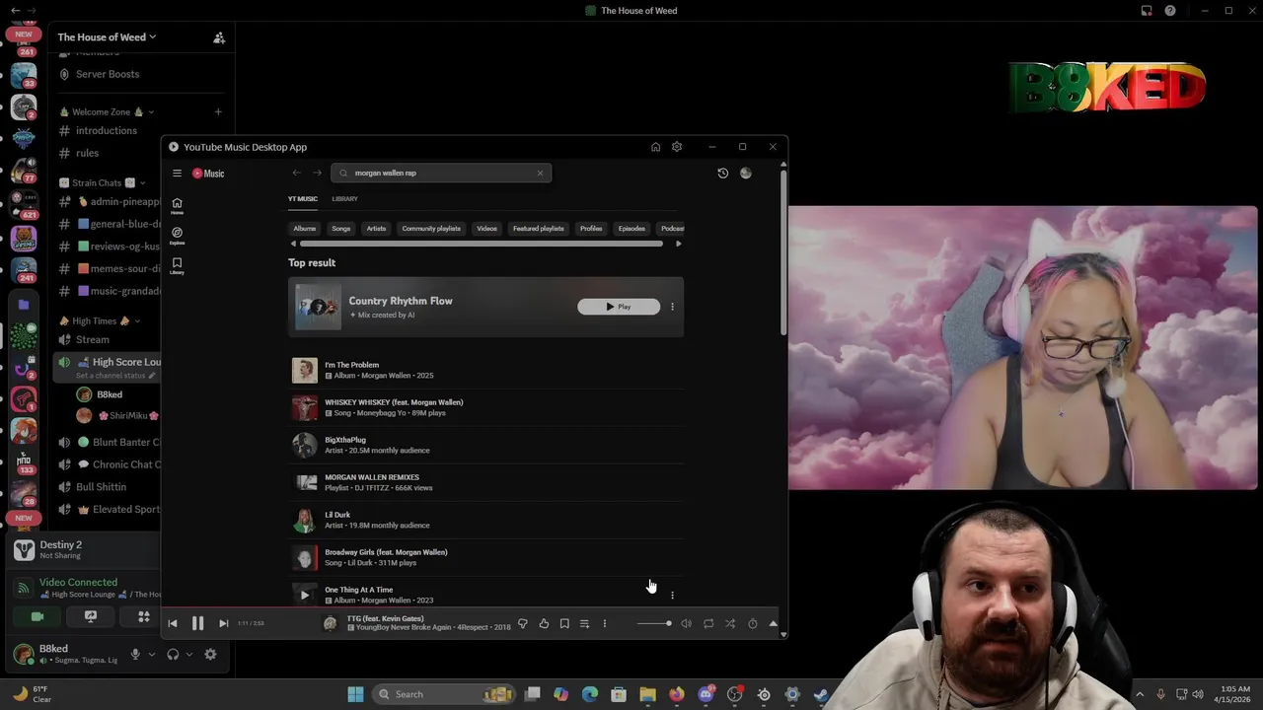This screenshot has width=1263, height=710.
Task: Save TTG to library with bookmark icon
Action: [564, 623]
